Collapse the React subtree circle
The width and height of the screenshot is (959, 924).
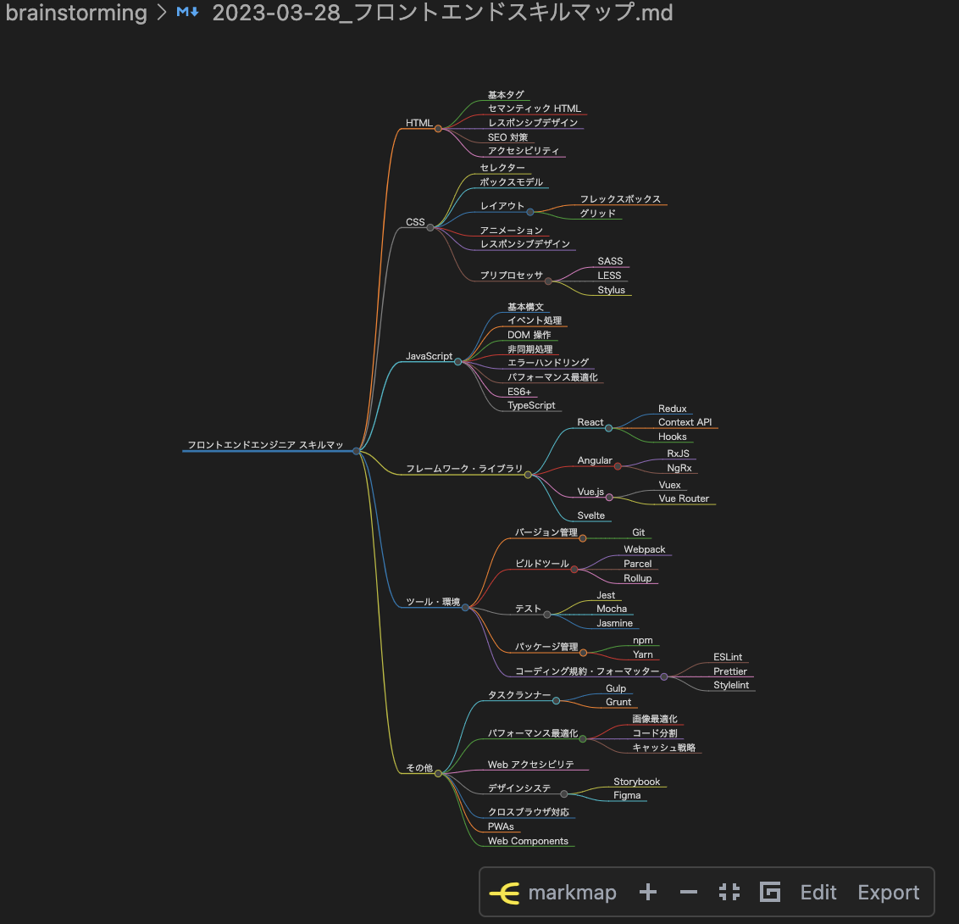[x=607, y=426]
